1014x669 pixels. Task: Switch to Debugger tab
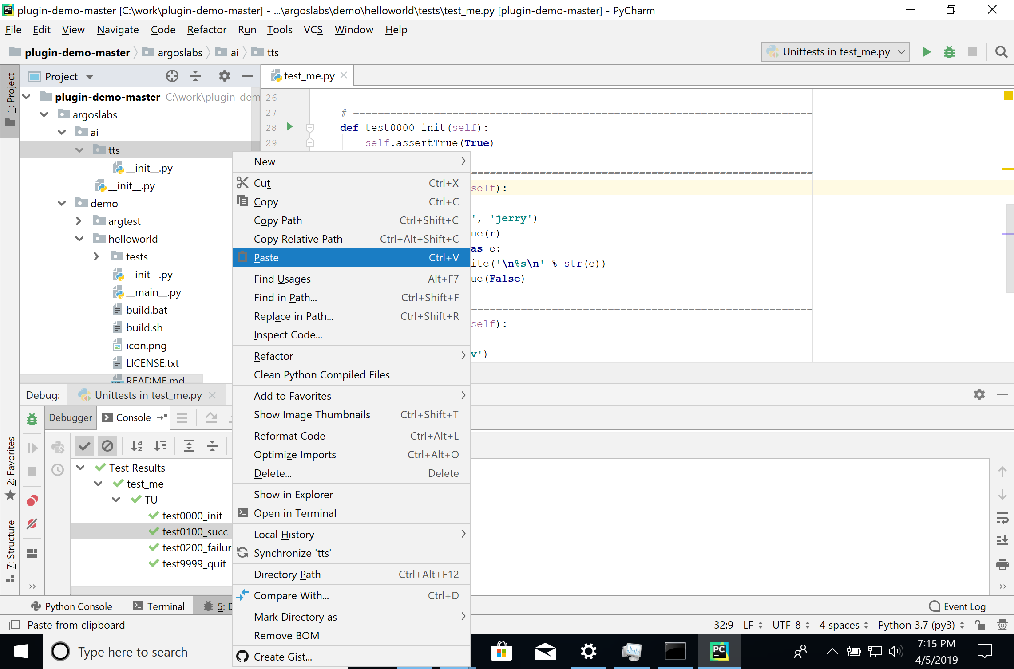tap(70, 417)
